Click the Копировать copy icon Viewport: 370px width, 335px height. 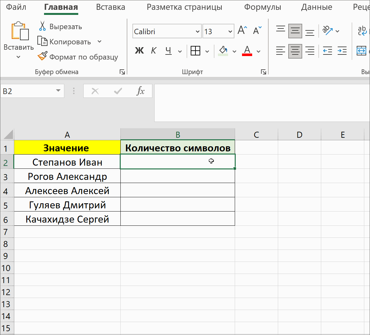[x=42, y=41]
